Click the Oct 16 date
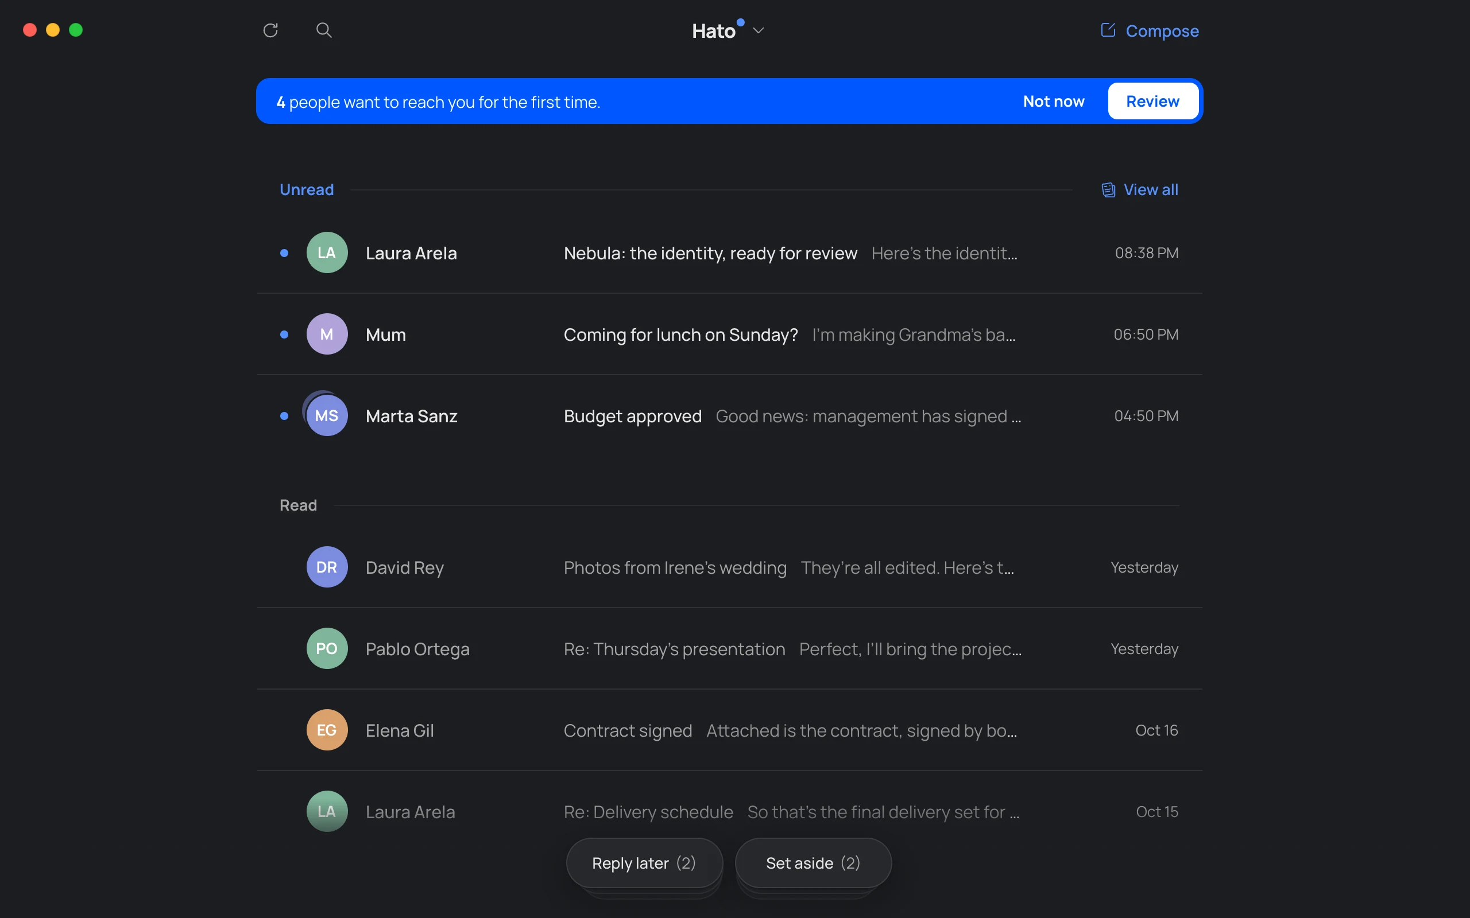This screenshot has height=918, width=1470. click(1156, 730)
